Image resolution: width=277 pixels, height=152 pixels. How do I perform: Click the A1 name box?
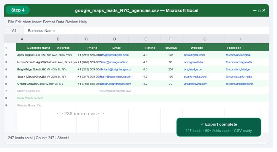pos(14,31)
